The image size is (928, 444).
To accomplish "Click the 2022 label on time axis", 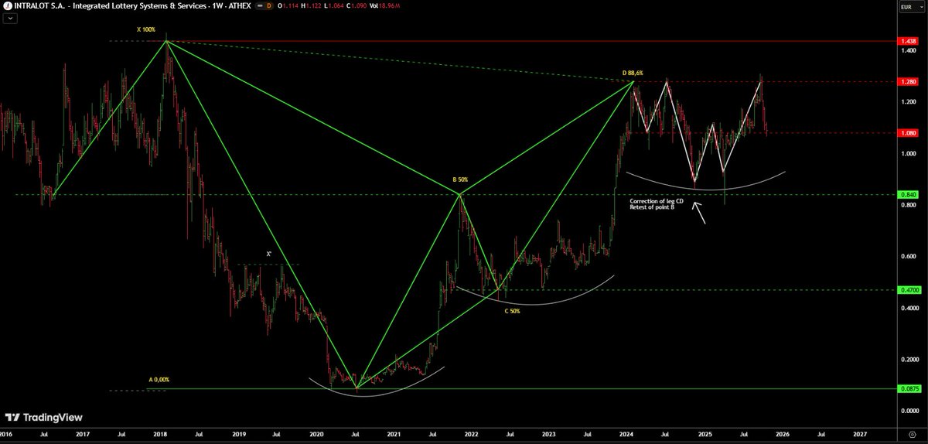I will [x=473, y=435].
